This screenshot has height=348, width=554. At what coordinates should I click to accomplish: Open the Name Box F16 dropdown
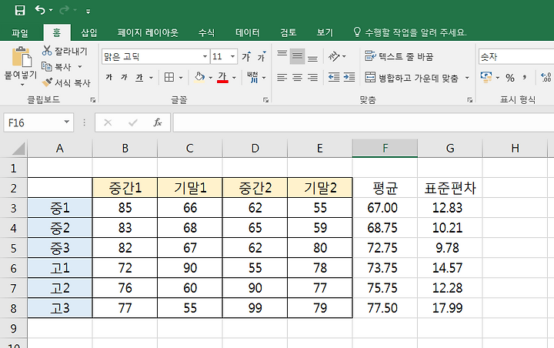[66, 122]
